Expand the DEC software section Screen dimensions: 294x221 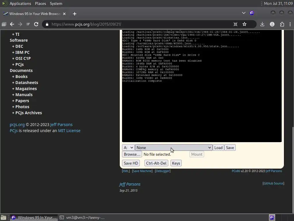pos(18,46)
